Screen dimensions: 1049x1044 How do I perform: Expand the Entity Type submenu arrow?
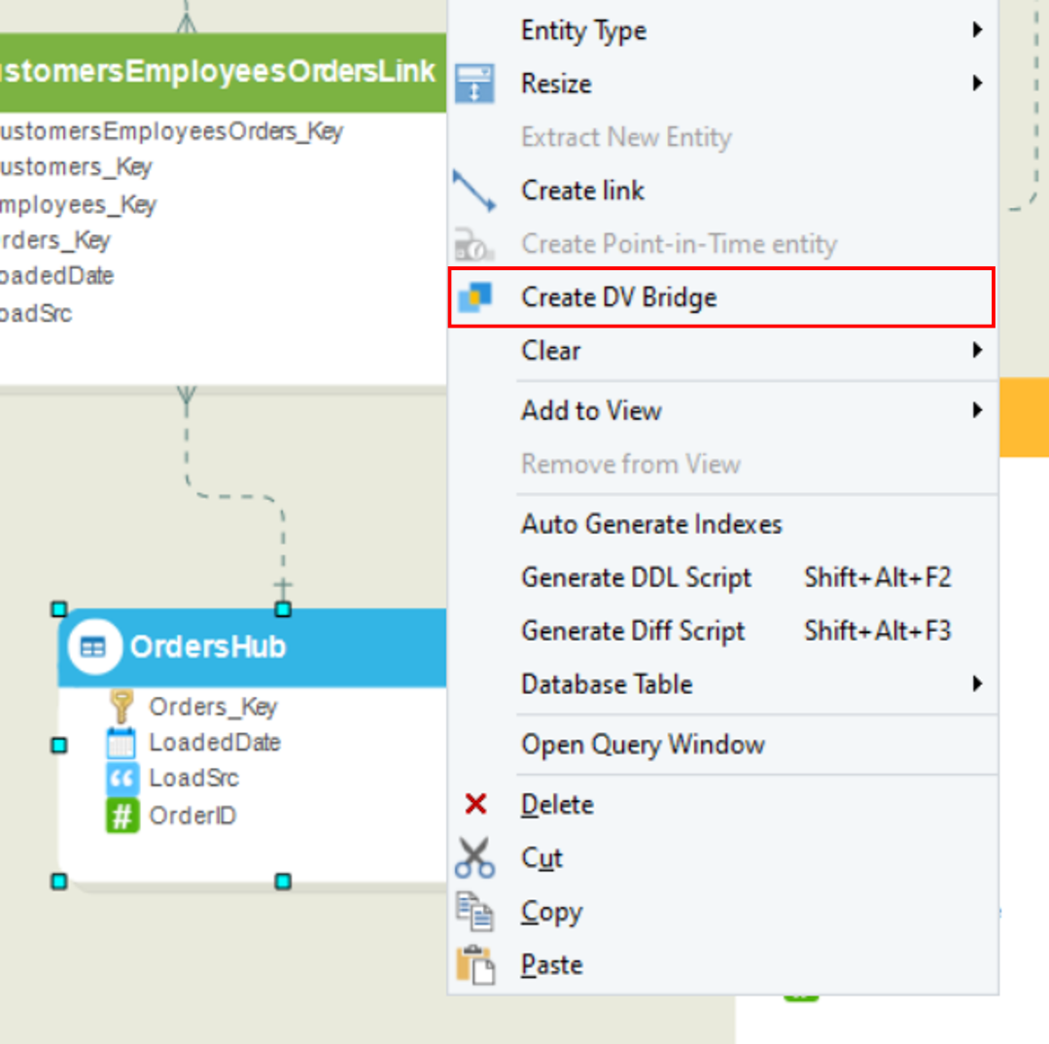pos(977,30)
